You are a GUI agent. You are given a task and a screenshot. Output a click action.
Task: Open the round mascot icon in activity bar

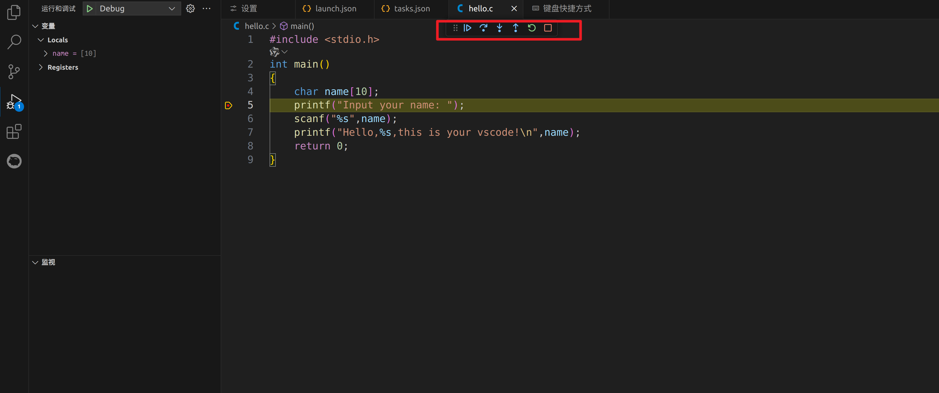pyautogui.click(x=14, y=161)
